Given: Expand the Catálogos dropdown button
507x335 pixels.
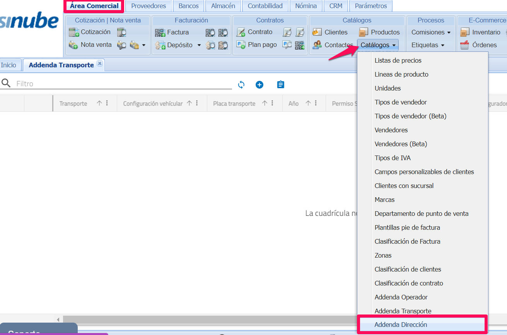Looking at the screenshot, I should [378, 45].
